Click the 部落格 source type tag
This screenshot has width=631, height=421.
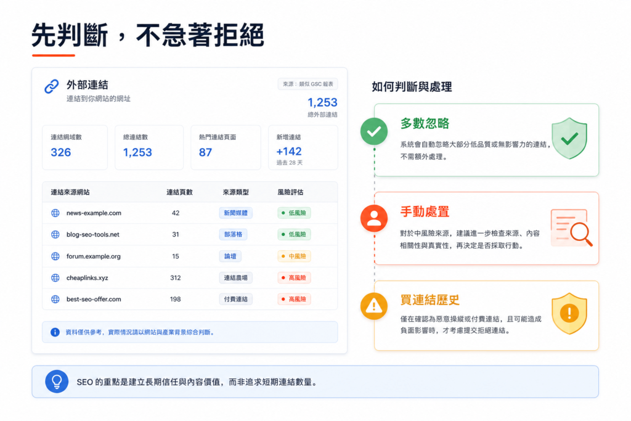(x=233, y=234)
